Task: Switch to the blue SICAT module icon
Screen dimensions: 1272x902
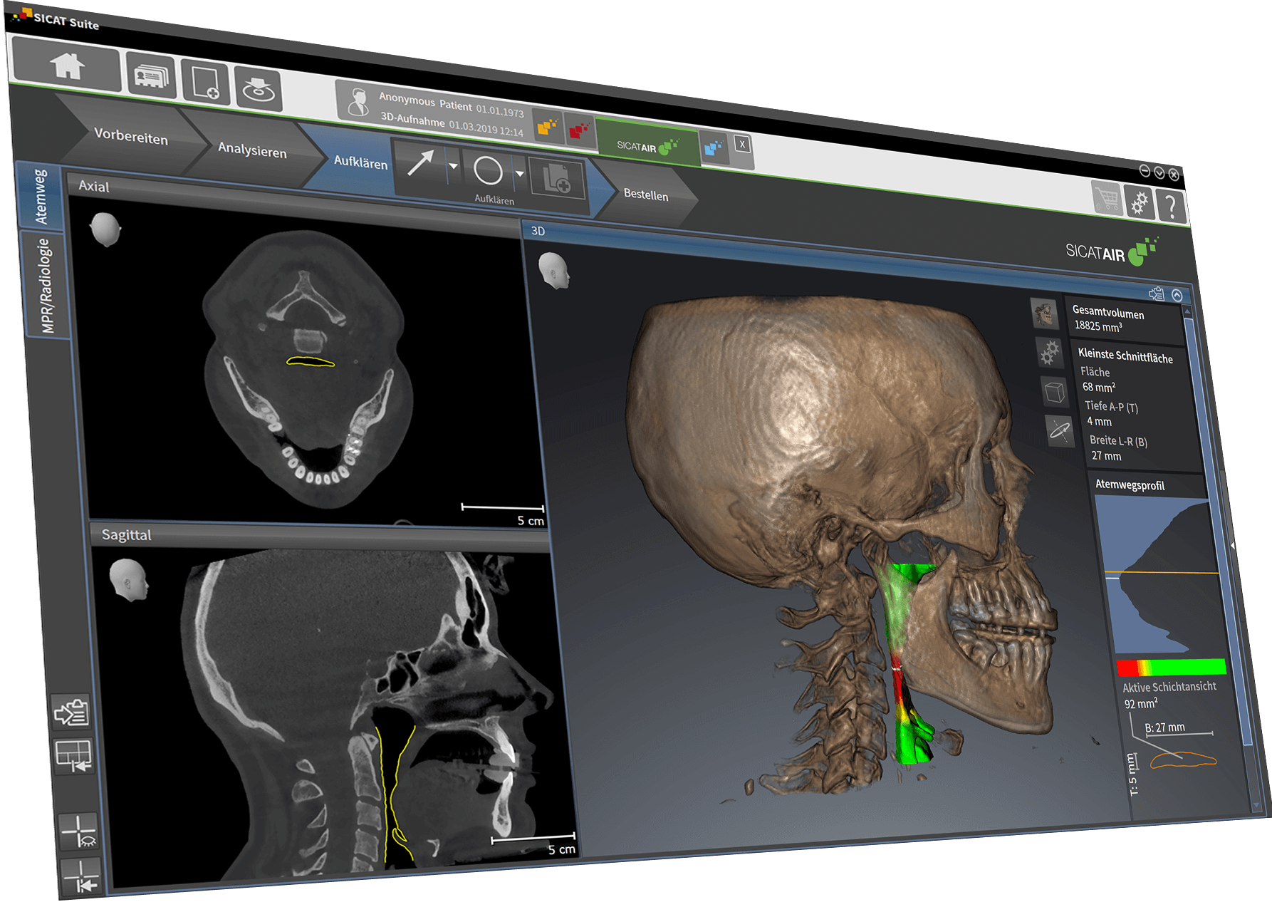Action: (x=713, y=147)
